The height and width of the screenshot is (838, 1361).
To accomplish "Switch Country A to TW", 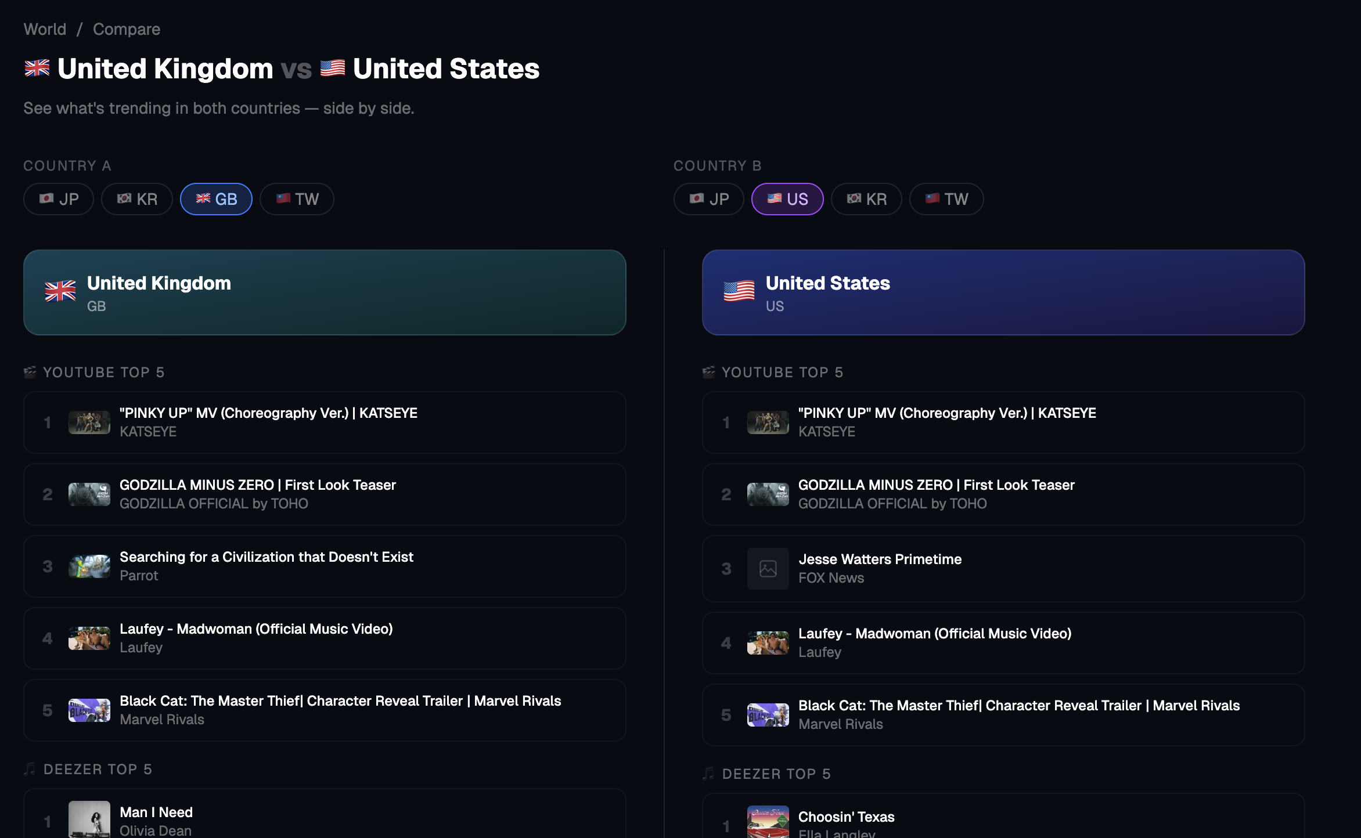I will [x=297, y=199].
